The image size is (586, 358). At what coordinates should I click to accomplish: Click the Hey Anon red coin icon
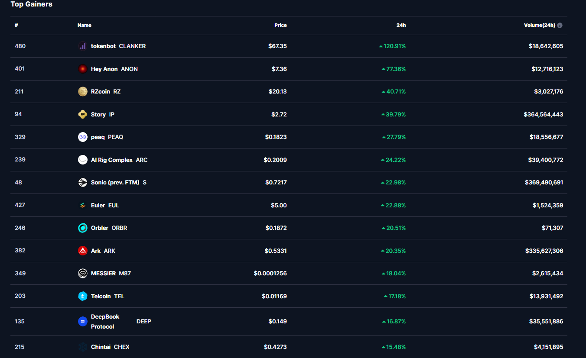(x=82, y=69)
